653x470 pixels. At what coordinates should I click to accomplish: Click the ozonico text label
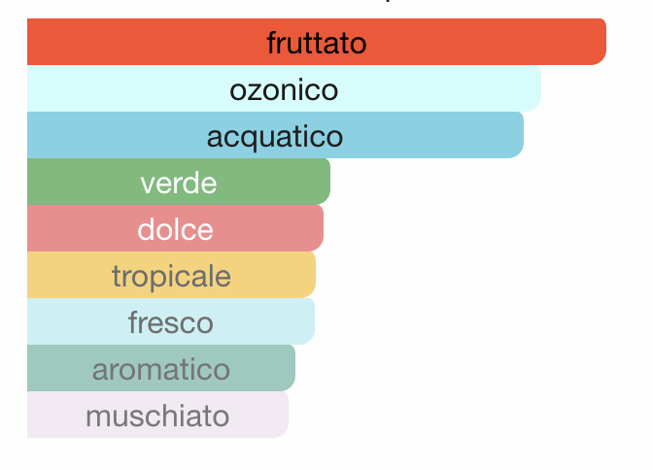tap(284, 90)
